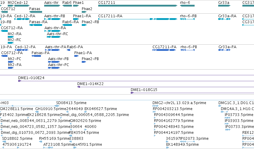Click the Aats-thr gene bar

[x=52, y=6]
